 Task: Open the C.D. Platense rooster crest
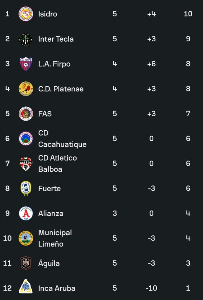tap(26, 89)
